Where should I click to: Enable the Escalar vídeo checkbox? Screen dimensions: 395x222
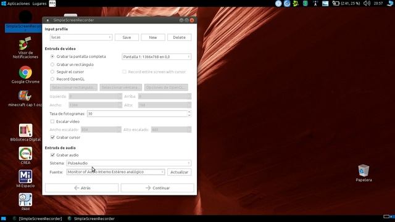tap(52, 121)
